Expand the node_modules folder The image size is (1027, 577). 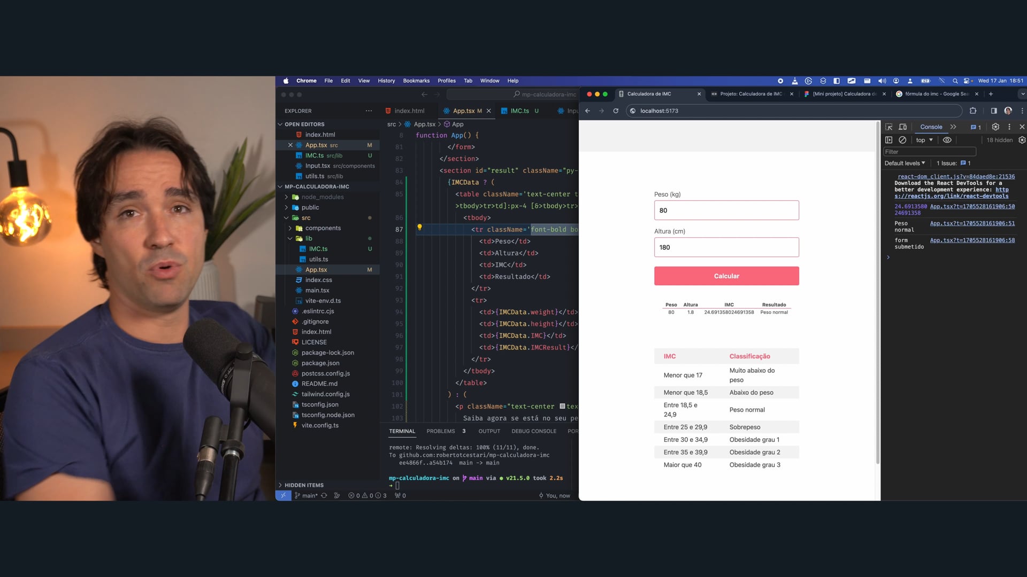(x=322, y=197)
